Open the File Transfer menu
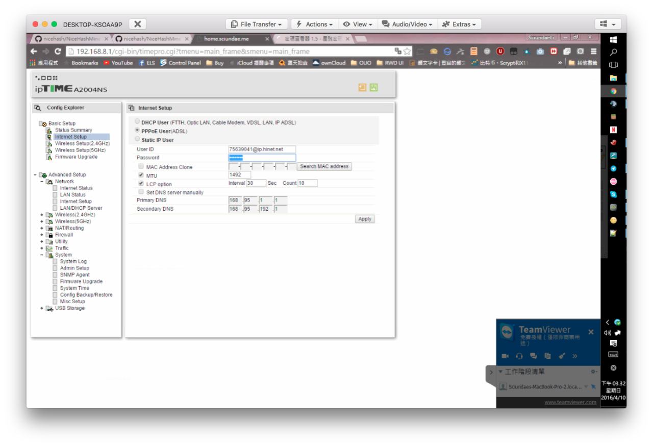This screenshot has width=653, height=446. click(x=257, y=24)
